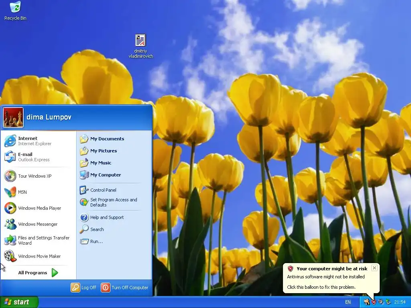Run Files and Settings Transfer Wizard
The height and width of the screenshot is (308, 411).
point(38,240)
